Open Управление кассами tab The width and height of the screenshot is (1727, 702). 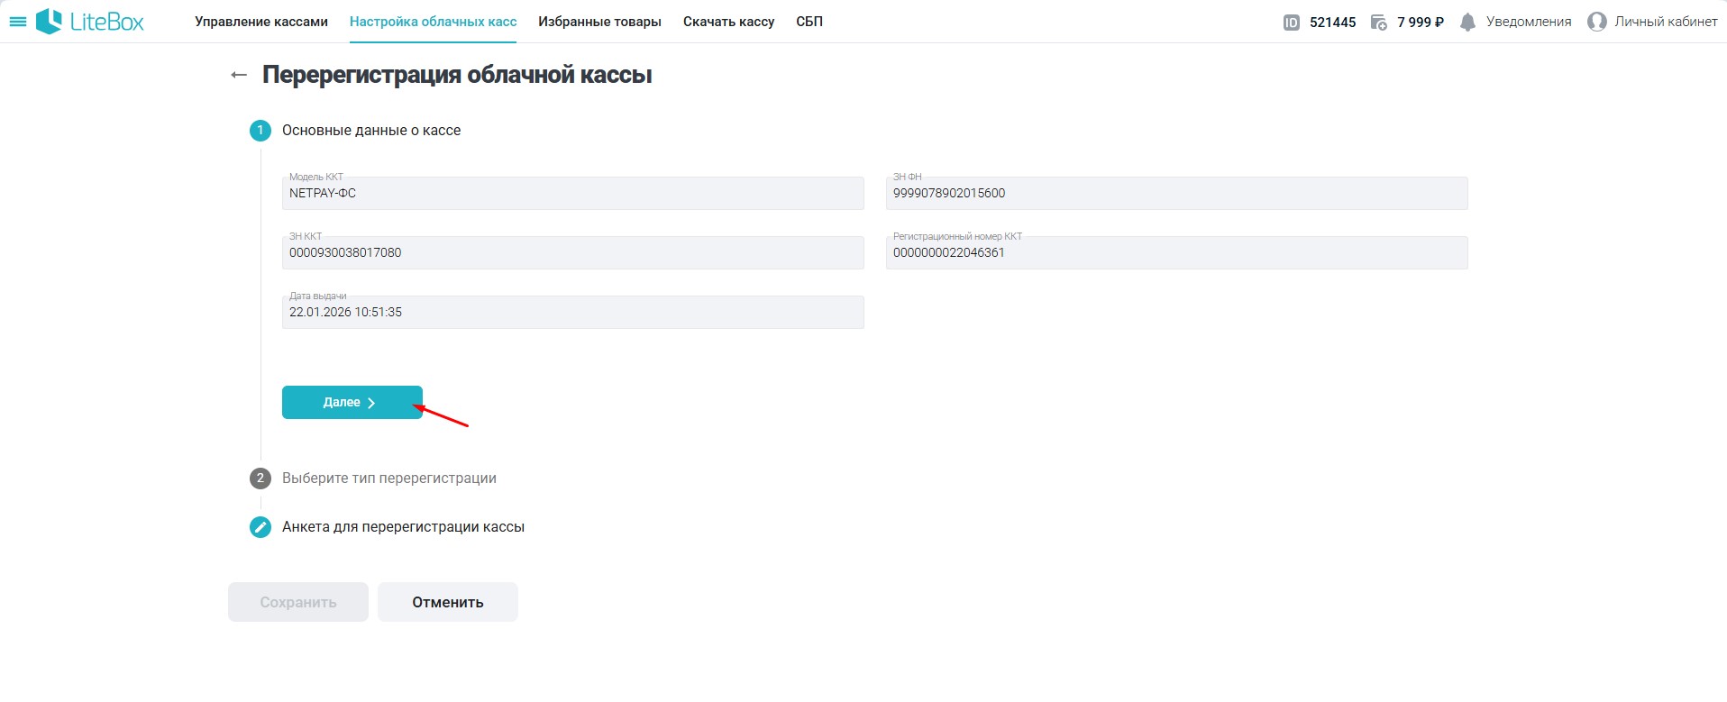point(261,22)
